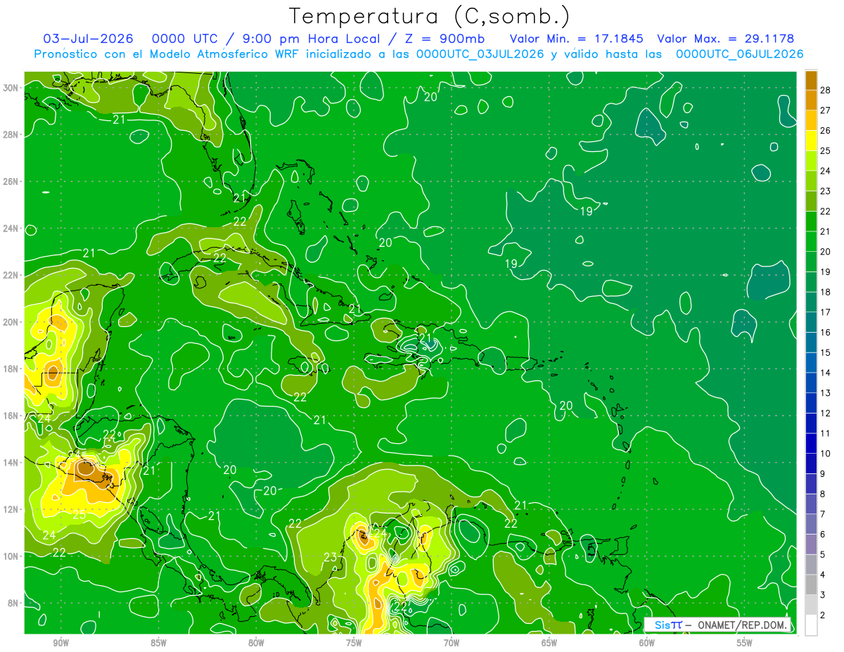Screen dimensions: 844x652
Task: Click the 90W longitude axis label
Action: click(x=60, y=643)
